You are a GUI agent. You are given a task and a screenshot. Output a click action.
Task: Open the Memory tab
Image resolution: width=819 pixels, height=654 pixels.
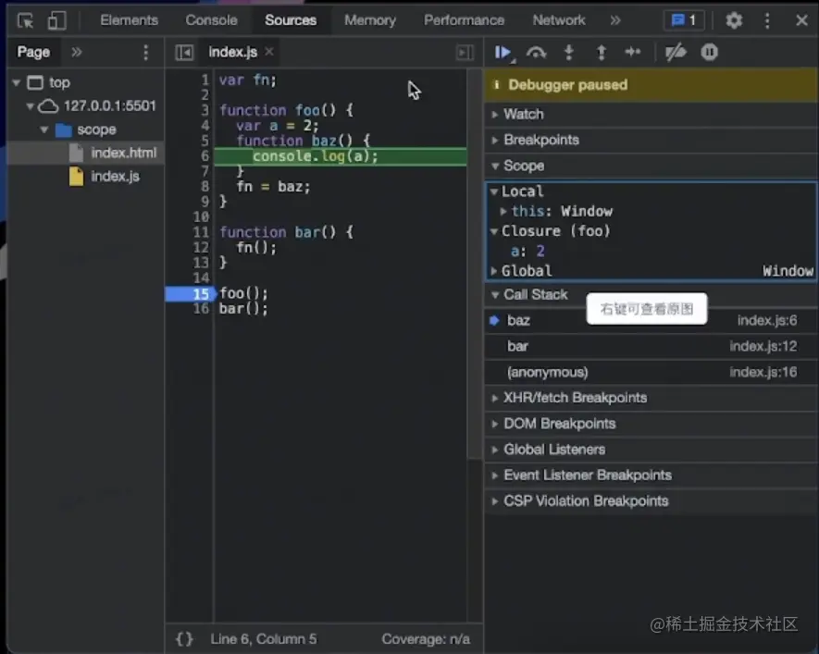pos(370,20)
